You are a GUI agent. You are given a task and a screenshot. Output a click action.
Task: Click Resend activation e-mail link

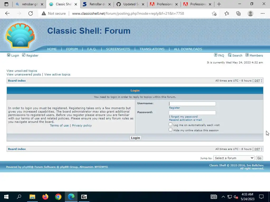[x=185, y=120]
